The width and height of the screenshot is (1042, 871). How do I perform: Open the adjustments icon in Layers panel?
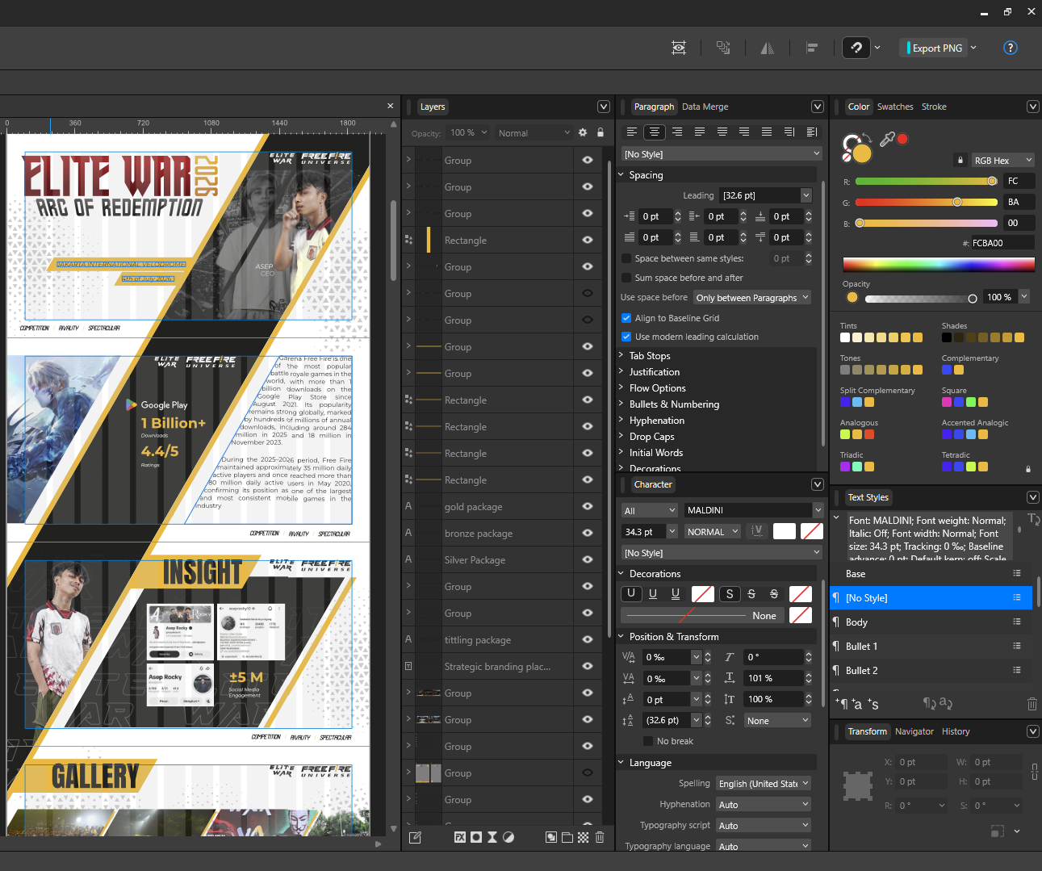(508, 837)
